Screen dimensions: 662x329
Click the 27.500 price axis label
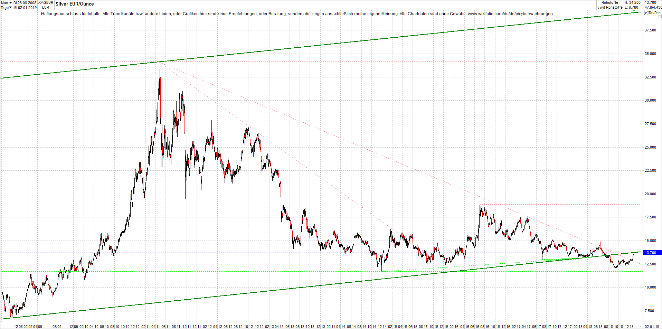650,124
